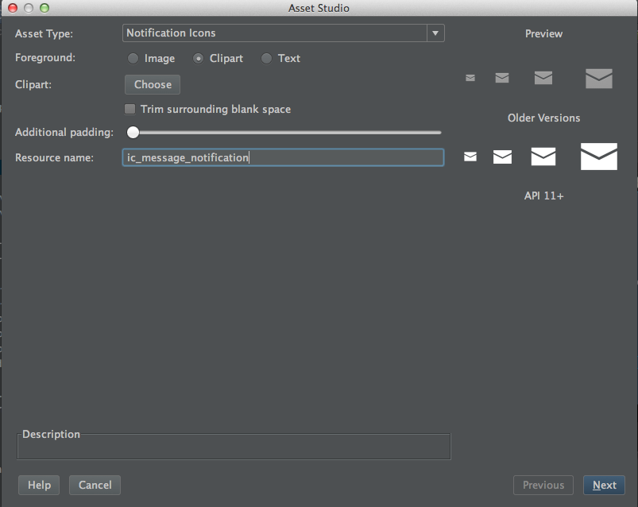
Task: Click the Additional padding slider handle
Action: tap(133, 132)
